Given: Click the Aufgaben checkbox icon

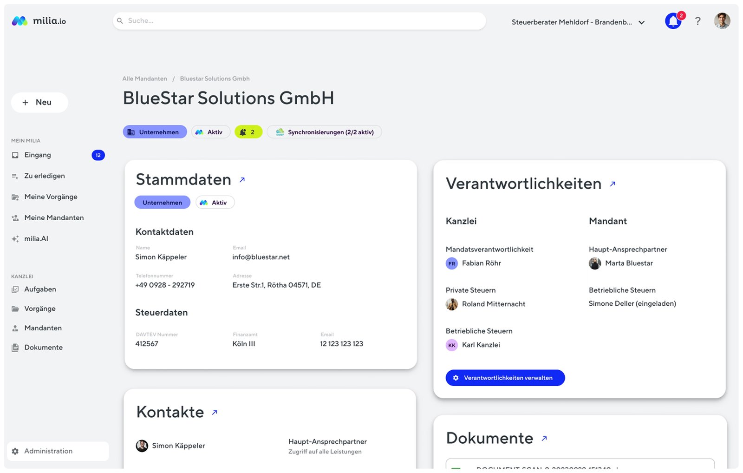Looking at the screenshot, I should tap(15, 289).
